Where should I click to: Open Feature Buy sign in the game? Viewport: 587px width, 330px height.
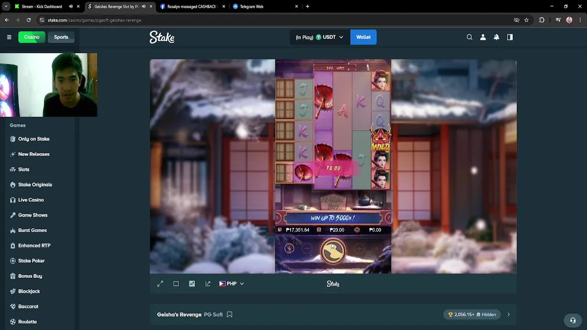click(x=333, y=202)
